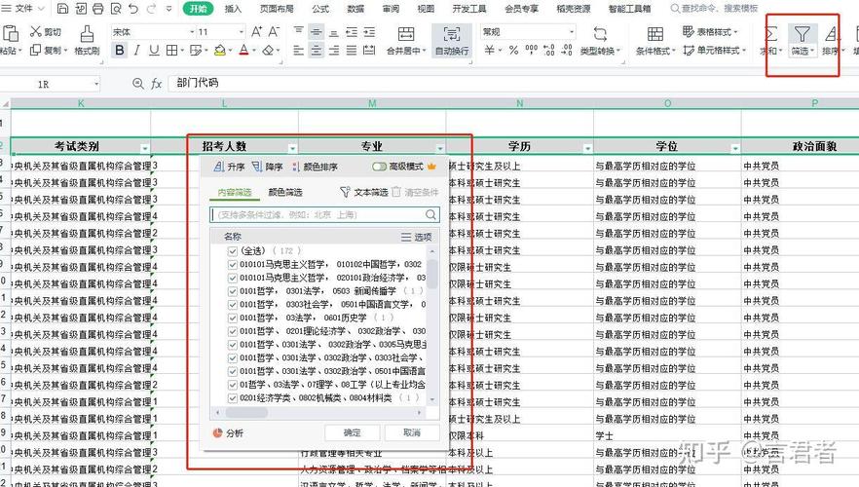Open the filter dropdown on the 招考人数 header
The height and width of the screenshot is (487, 859).
pyautogui.click(x=292, y=148)
